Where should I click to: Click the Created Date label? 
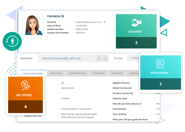tap(119, 109)
